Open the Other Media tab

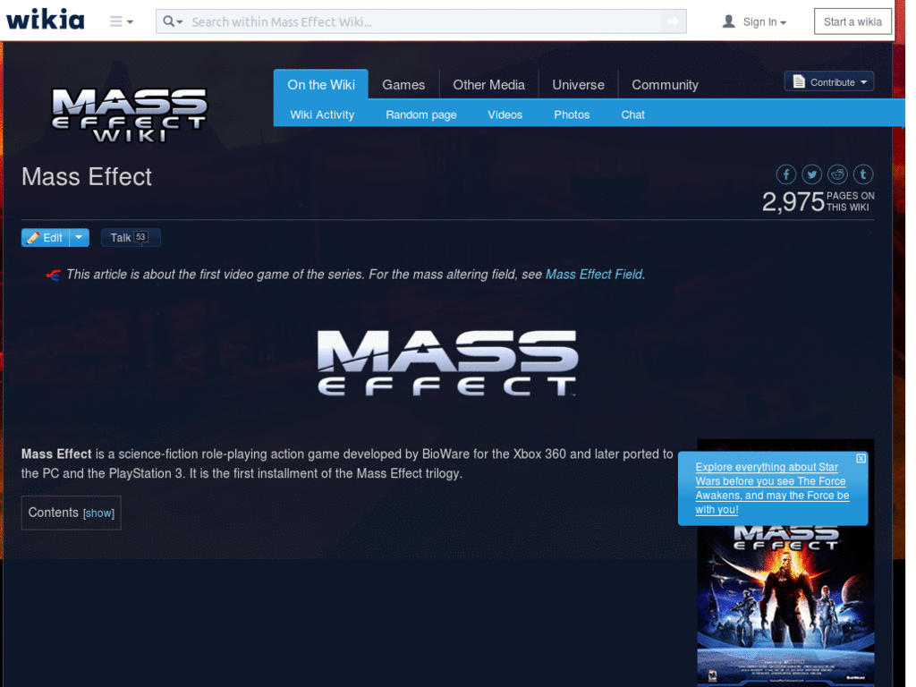(489, 85)
